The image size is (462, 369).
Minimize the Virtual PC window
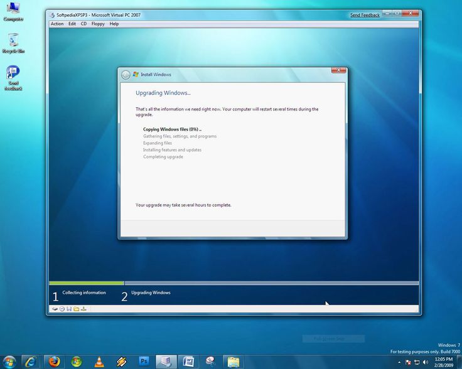click(x=387, y=13)
